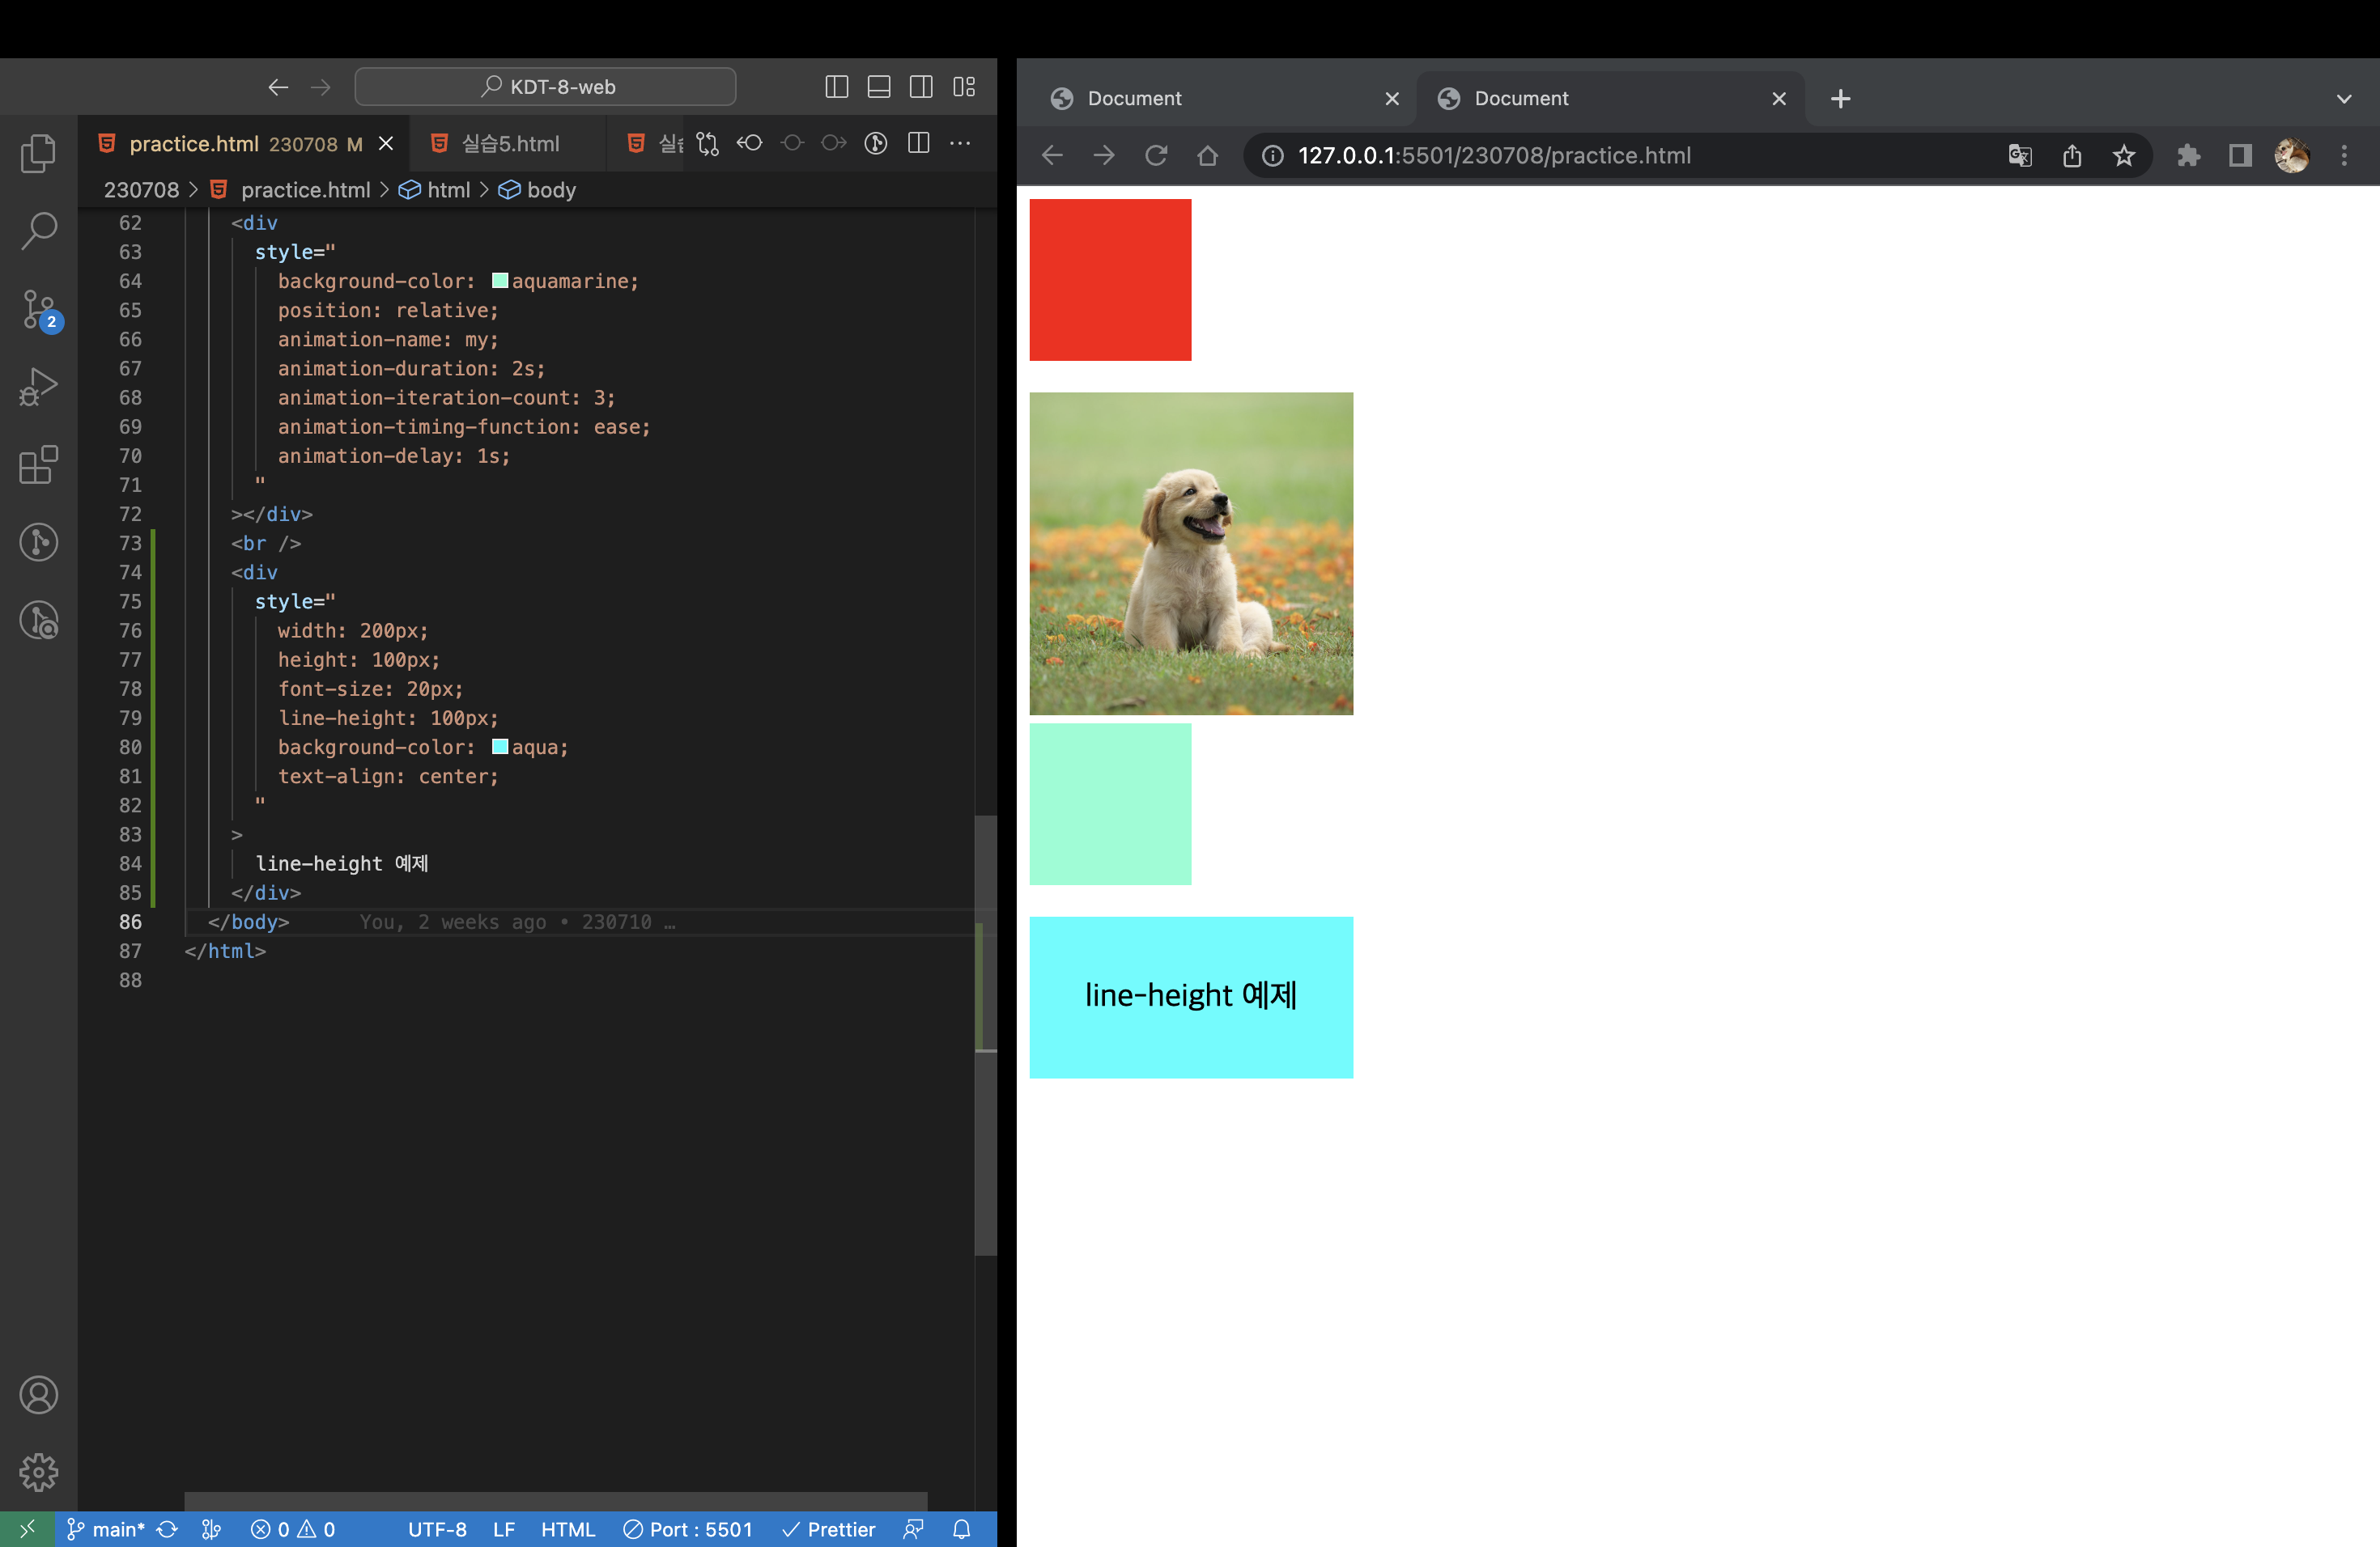The width and height of the screenshot is (2380, 1547).
Task: Open the Search view in activity bar
Action: click(x=38, y=231)
